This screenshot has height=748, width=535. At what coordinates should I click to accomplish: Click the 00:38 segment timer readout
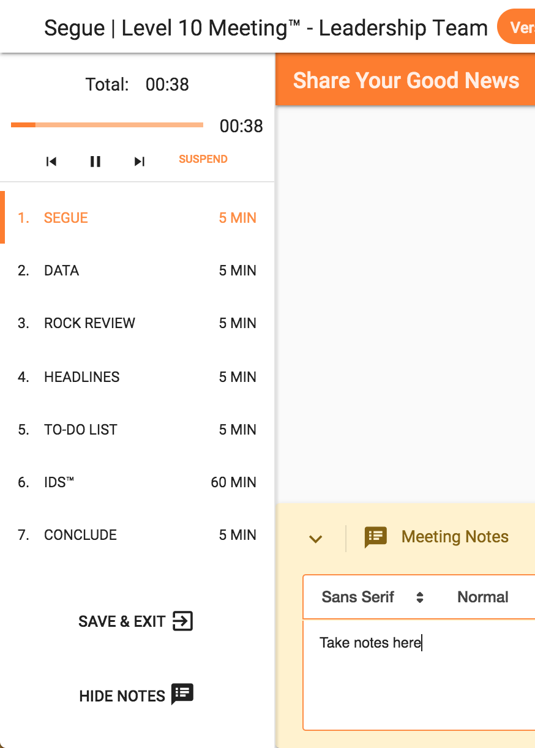click(241, 126)
